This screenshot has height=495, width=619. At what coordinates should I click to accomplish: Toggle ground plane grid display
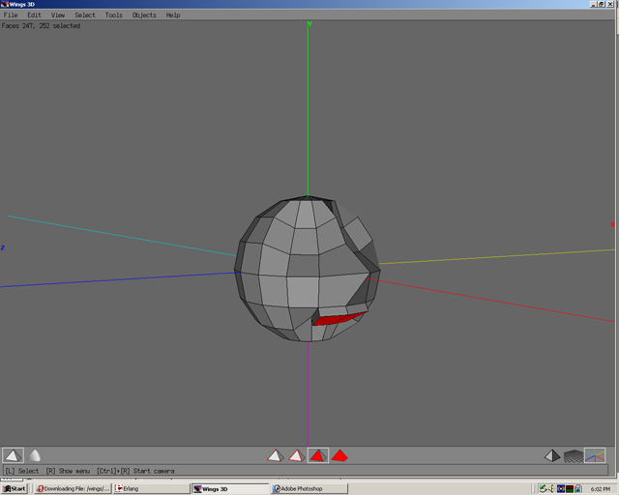(x=574, y=455)
